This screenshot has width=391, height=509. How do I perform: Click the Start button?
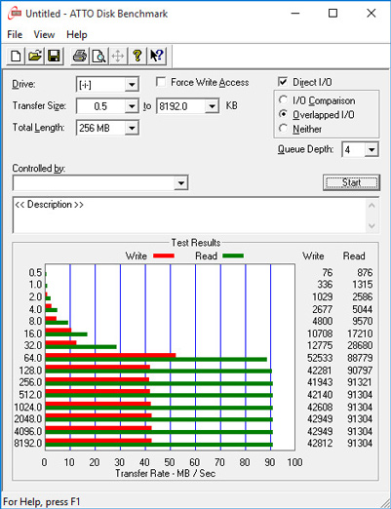tap(351, 182)
